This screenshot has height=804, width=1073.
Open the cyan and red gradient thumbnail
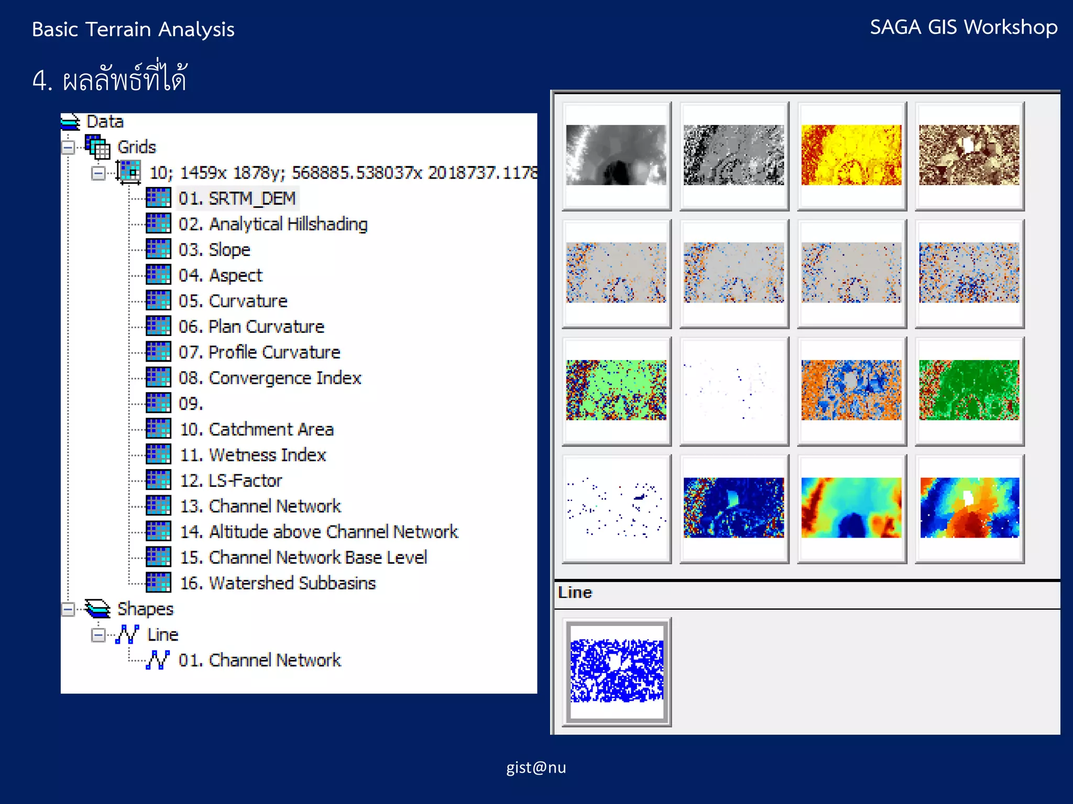(x=852, y=509)
